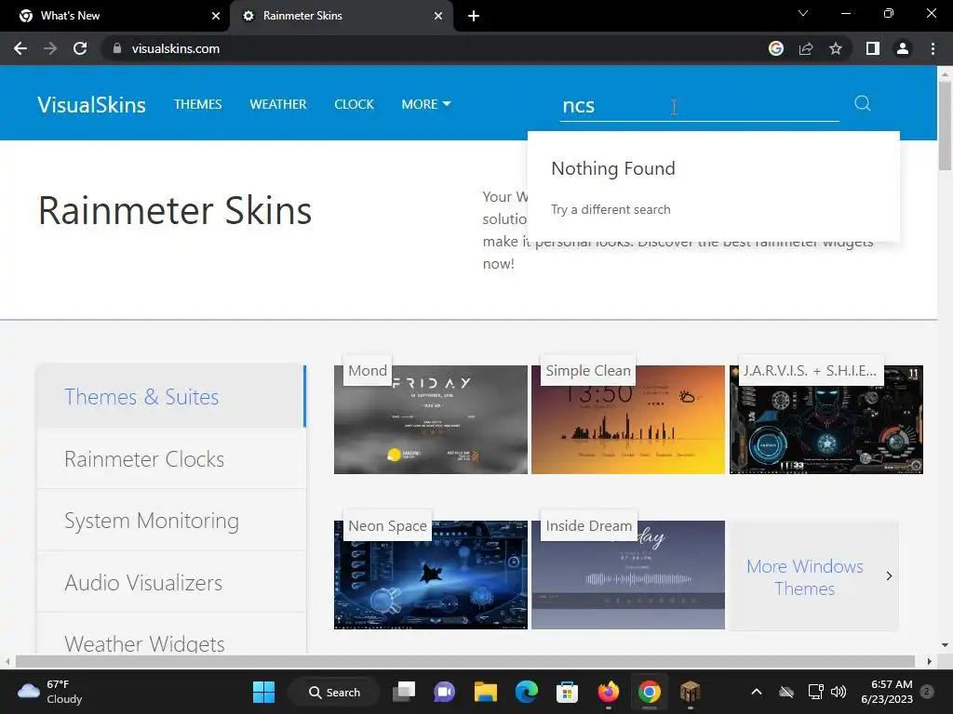Viewport: 953px width, 714px height.
Task: Open the Simple Clean theme thumbnail
Action: point(628,419)
